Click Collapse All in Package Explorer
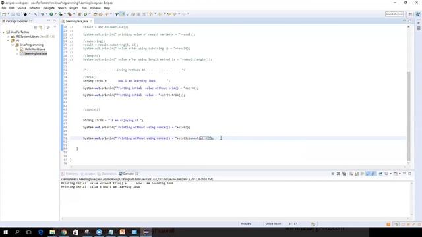This screenshot has width=422, height=237. [x=35, y=27]
